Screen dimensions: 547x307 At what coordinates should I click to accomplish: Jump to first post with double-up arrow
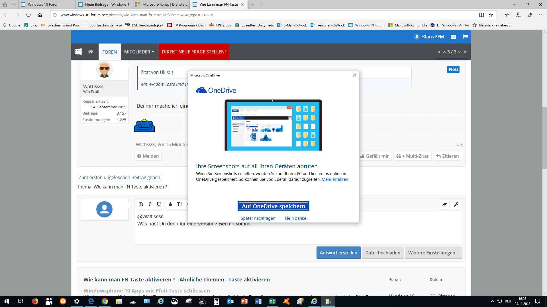point(439,52)
